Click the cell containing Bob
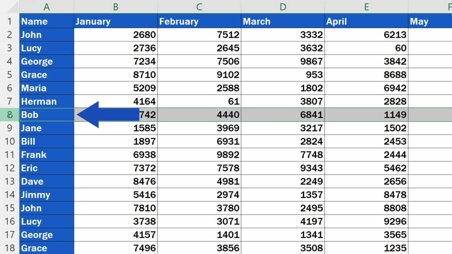452x254 pixels. [46, 115]
